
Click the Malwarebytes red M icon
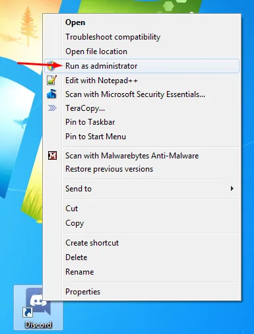[52, 156]
